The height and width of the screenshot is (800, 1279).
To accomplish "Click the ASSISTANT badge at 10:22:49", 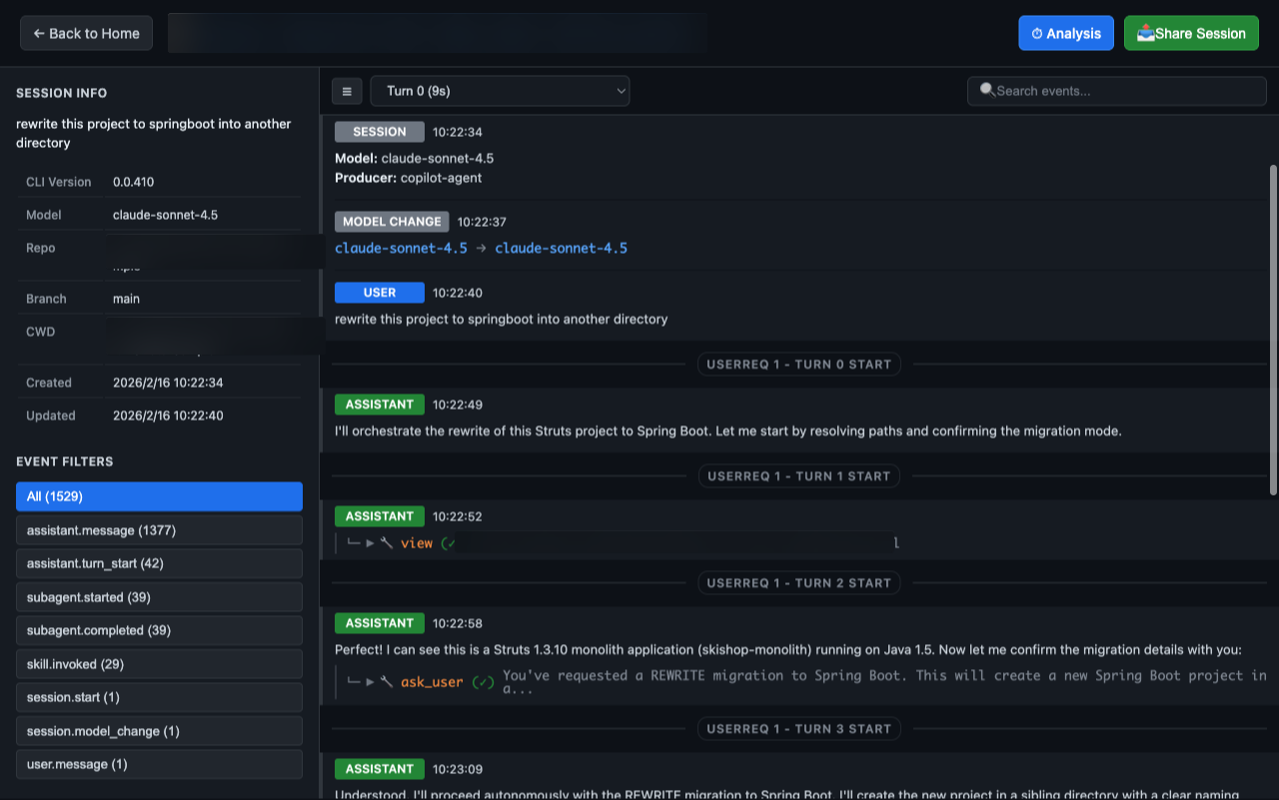I will (380, 404).
